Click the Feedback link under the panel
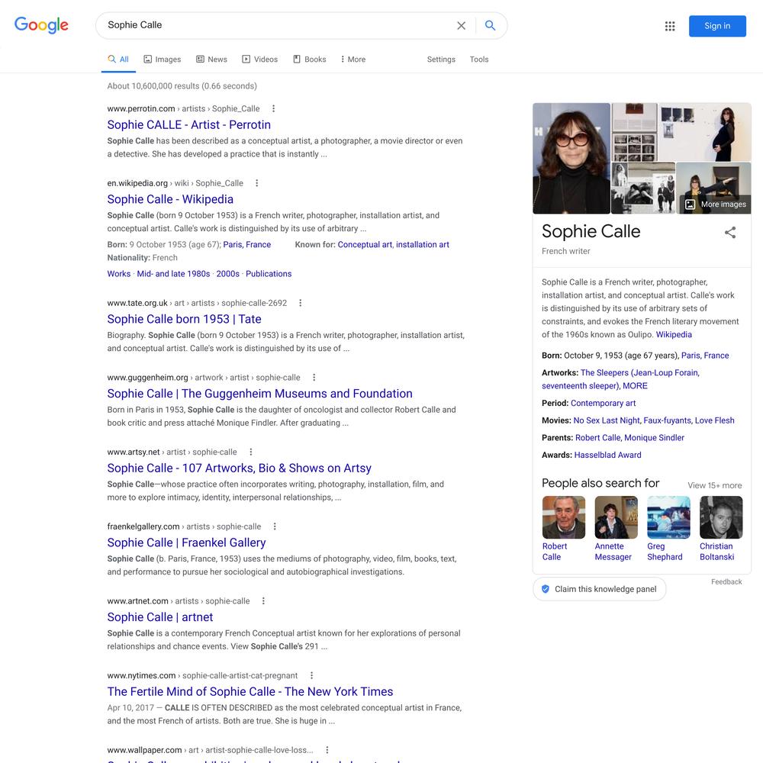This screenshot has width=763, height=763. [726, 581]
